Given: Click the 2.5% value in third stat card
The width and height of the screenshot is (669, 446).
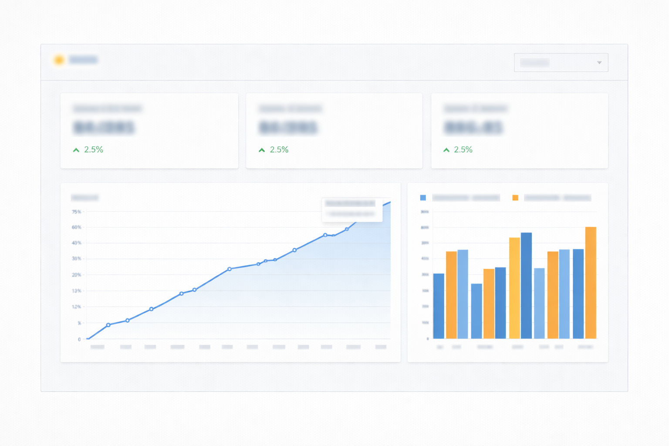Looking at the screenshot, I should (x=463, y=150).
